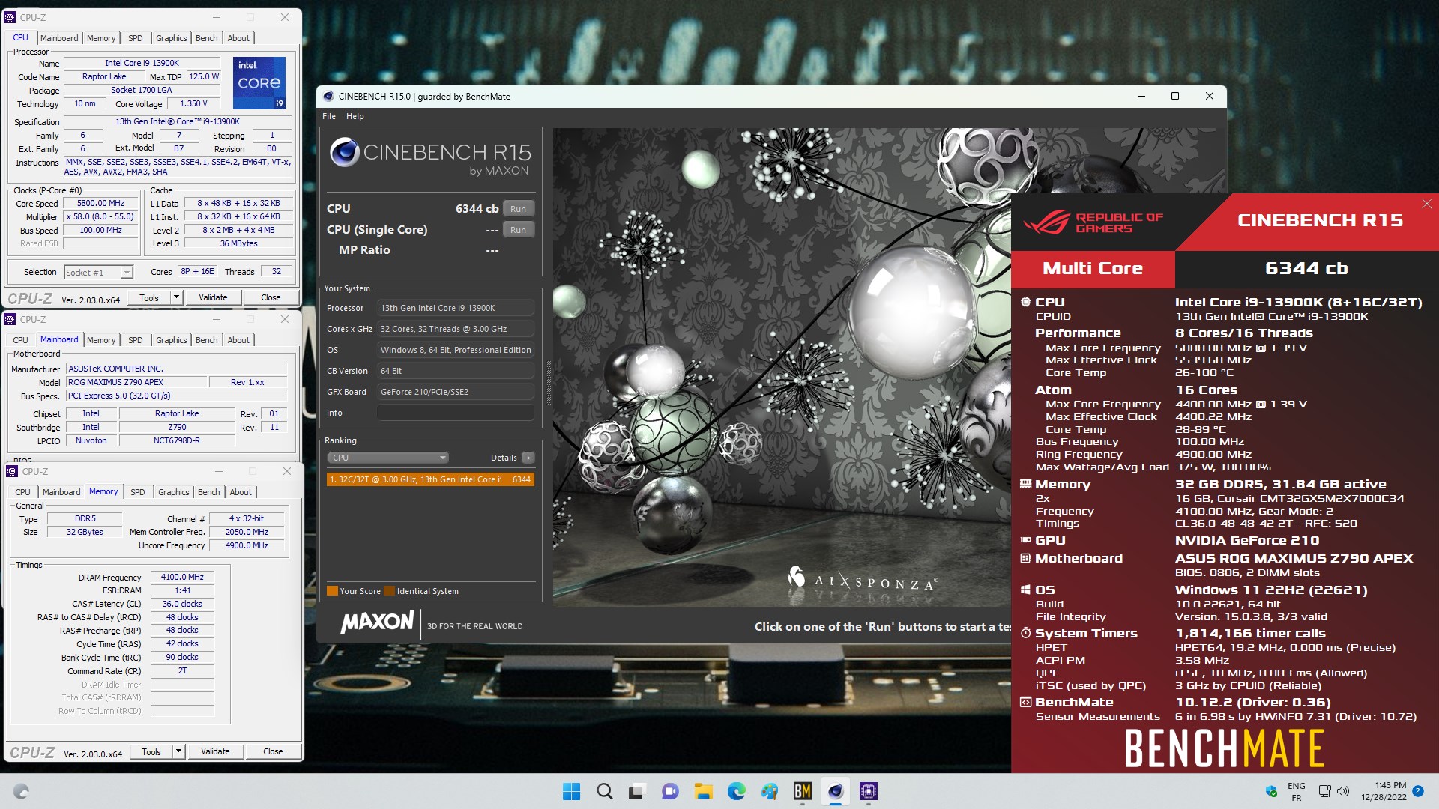
Task: Open clock showing 1:43 PM
Action: (x=1384, y=792)
